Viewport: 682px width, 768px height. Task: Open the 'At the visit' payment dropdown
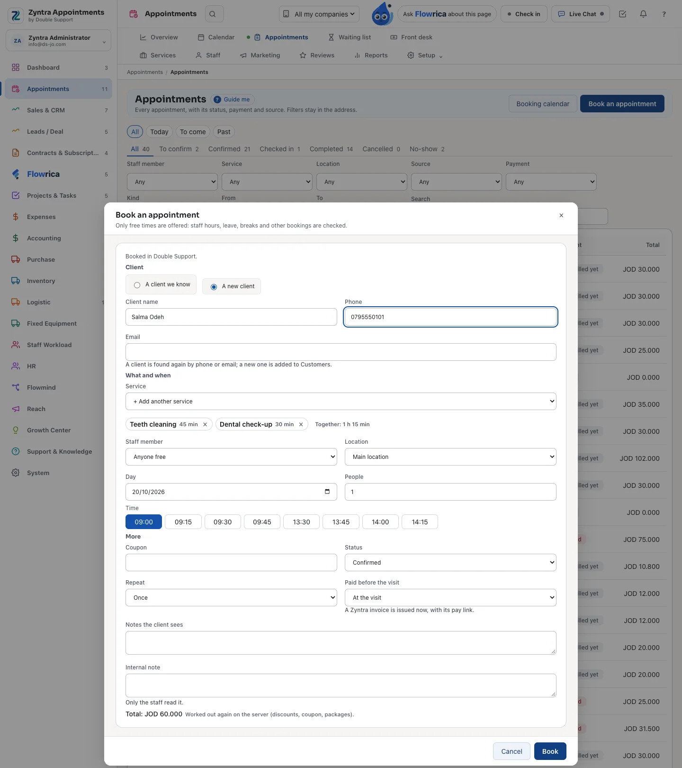[450, 598]
